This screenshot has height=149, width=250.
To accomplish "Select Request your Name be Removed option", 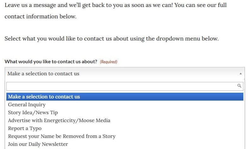I will click(62, 136).
